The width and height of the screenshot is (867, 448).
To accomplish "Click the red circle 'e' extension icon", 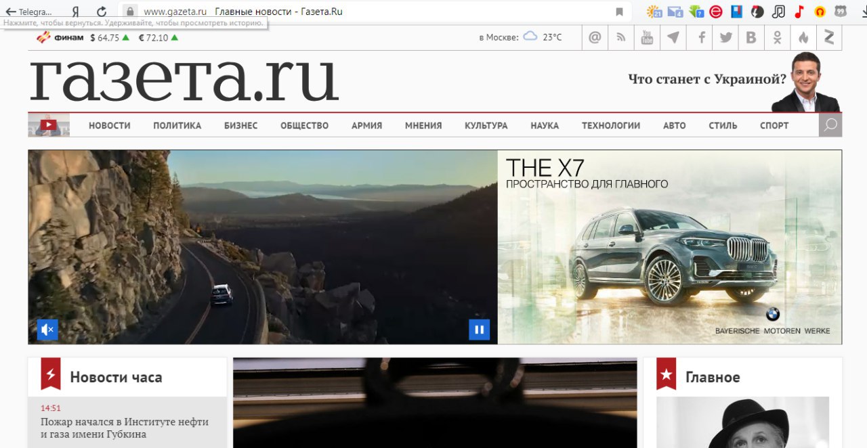I will click(x=716, y=12).
